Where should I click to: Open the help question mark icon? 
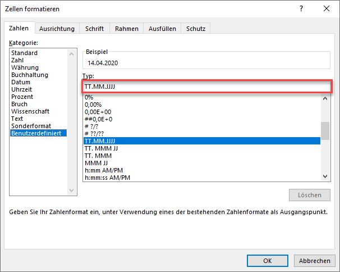pos(301,8)
